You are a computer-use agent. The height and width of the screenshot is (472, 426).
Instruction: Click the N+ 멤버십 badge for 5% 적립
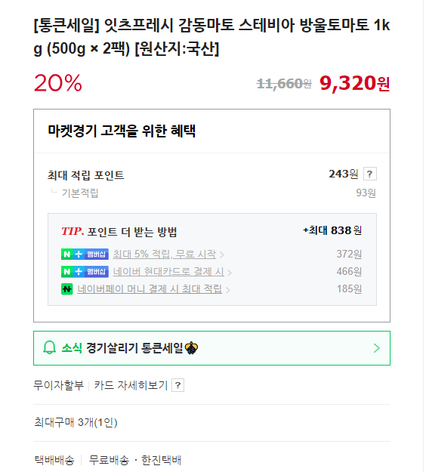click(85, 255)
